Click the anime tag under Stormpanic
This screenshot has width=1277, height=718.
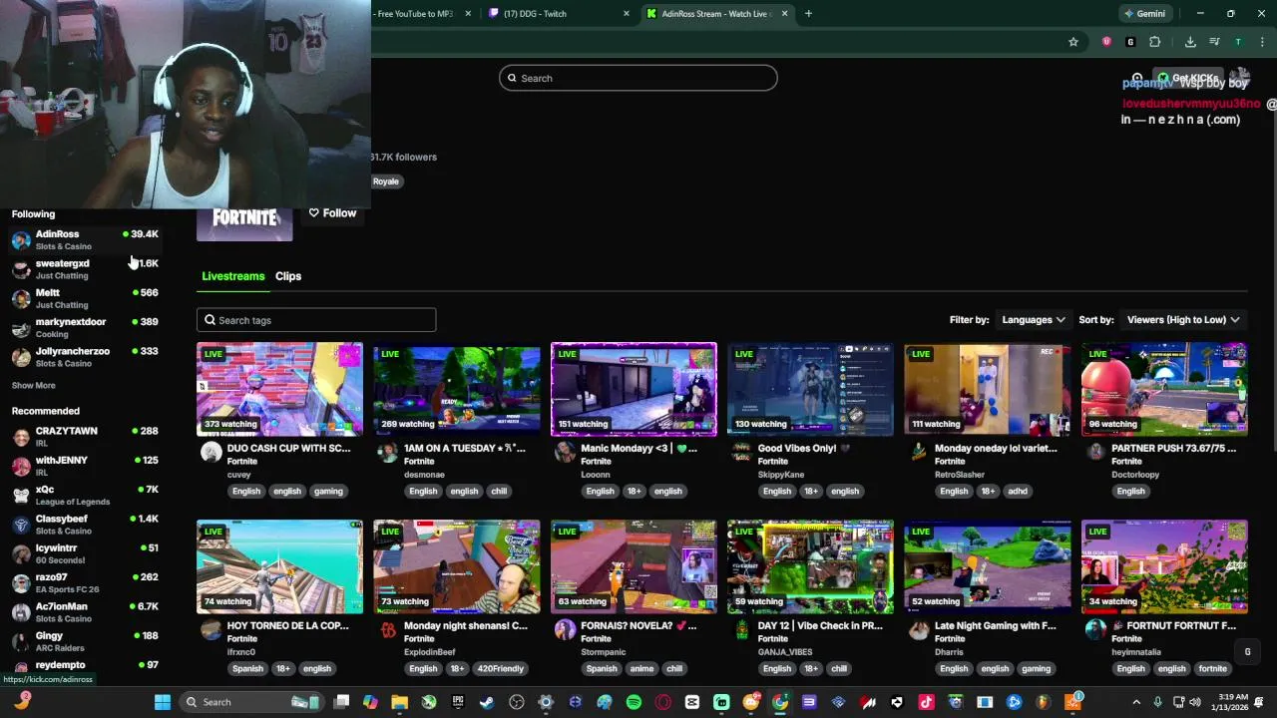click(641, 669)
